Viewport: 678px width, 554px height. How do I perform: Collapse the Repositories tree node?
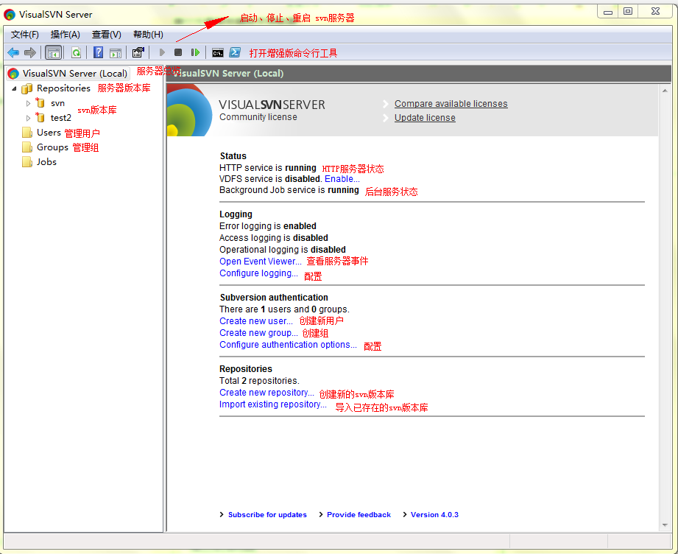(14, 88)
